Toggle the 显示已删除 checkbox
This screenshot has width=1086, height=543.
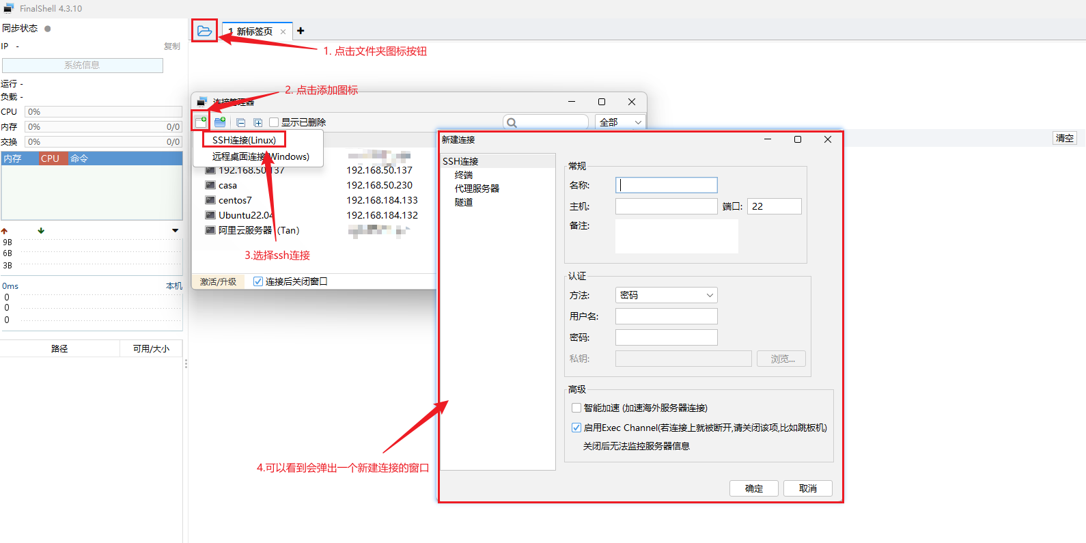[274, 122]
